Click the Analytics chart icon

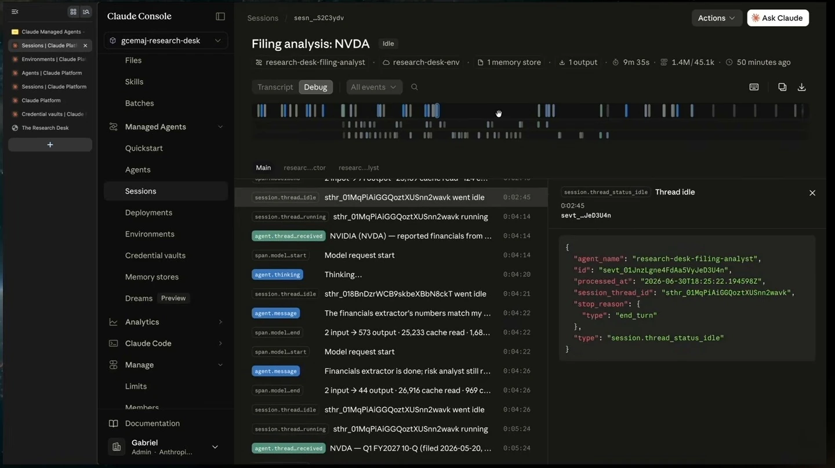point(114,322)
